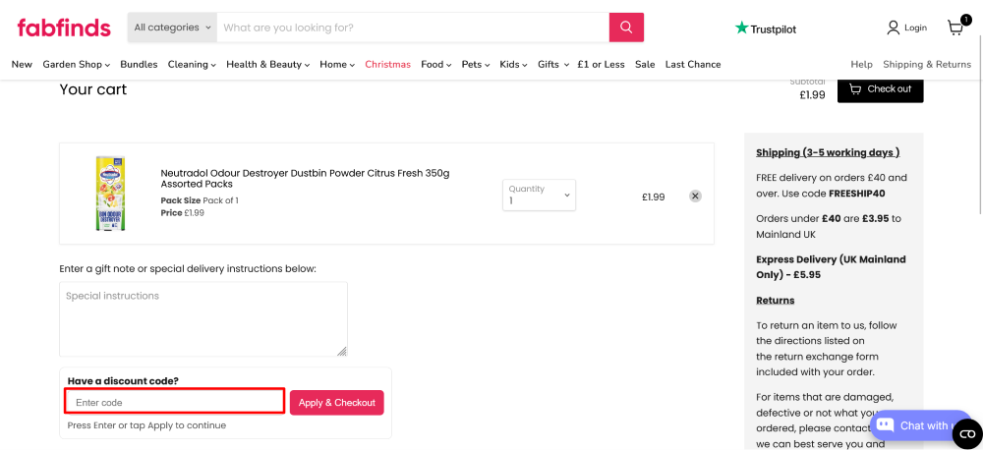The image size is (983, 450).
Task: Open the Chat with us widget
Action: click(921, 425)
